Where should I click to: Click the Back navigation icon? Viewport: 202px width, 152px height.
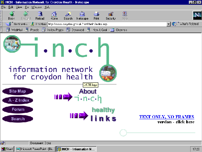tap(11, 16)
